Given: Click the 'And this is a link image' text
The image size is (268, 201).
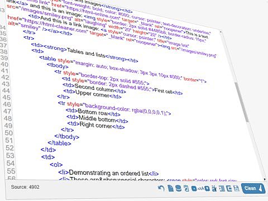Looking at the screenshot, I should (70, 23).
